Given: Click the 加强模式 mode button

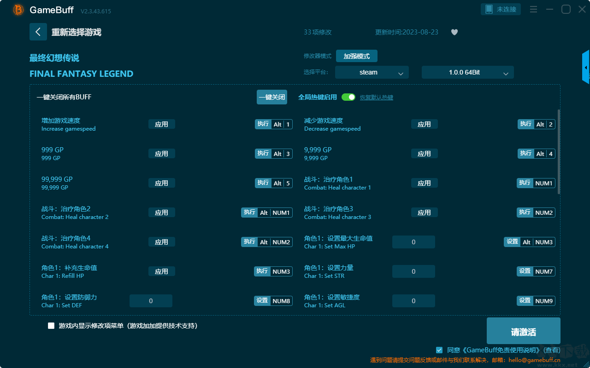Looking at the screenshot, I should coord(357,56).
